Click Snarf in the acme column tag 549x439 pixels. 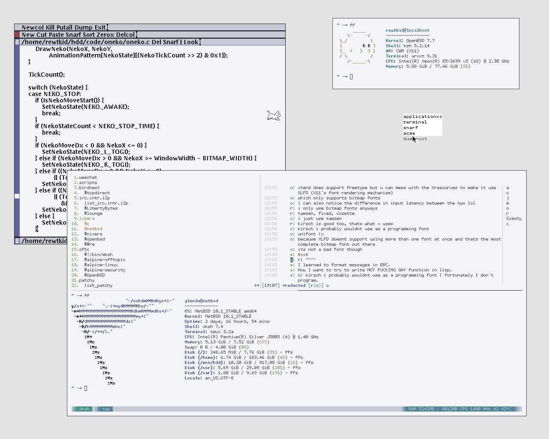pyautogui.click(x=74, y=35)
